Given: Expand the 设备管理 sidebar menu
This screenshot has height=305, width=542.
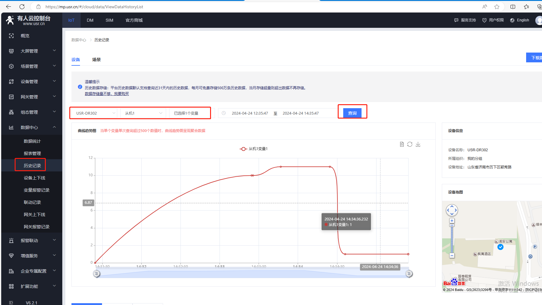Looking at the screenshot, I should (x=32, y=82).
